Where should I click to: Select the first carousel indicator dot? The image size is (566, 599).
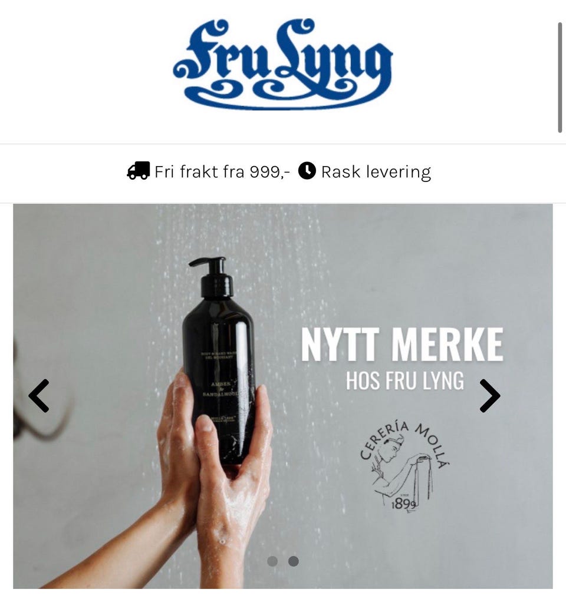click(272, 561)
